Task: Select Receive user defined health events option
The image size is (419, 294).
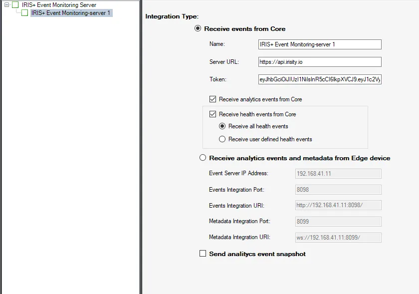Action: click(222, 139)
